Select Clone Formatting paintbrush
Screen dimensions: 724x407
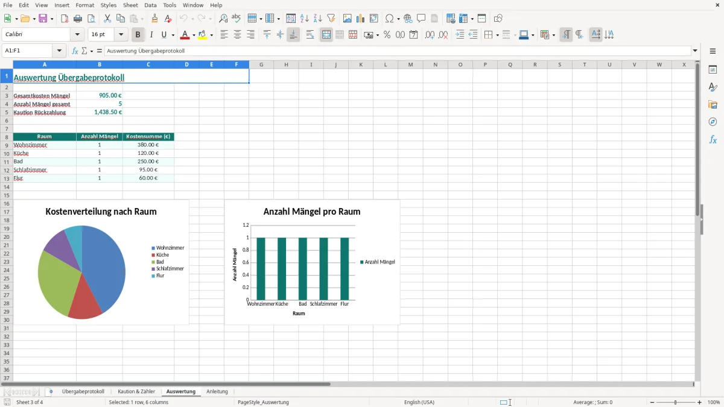154,19
